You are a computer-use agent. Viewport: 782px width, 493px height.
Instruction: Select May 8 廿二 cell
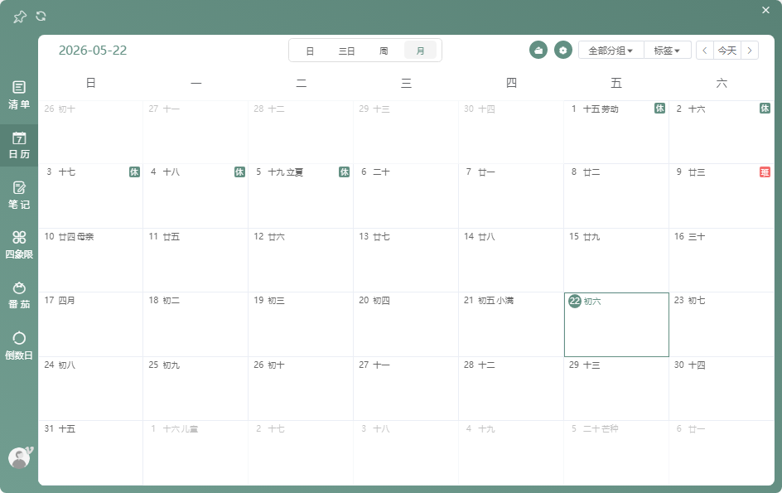pyautogui.click(x=616, y=196)
